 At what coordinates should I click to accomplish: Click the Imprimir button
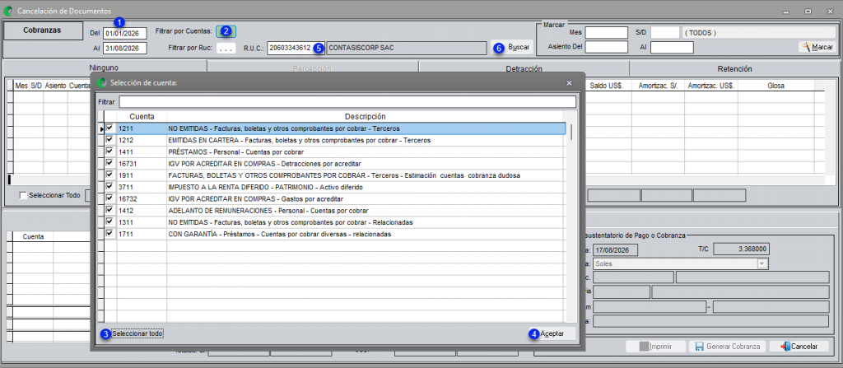(x=656, y=347)
